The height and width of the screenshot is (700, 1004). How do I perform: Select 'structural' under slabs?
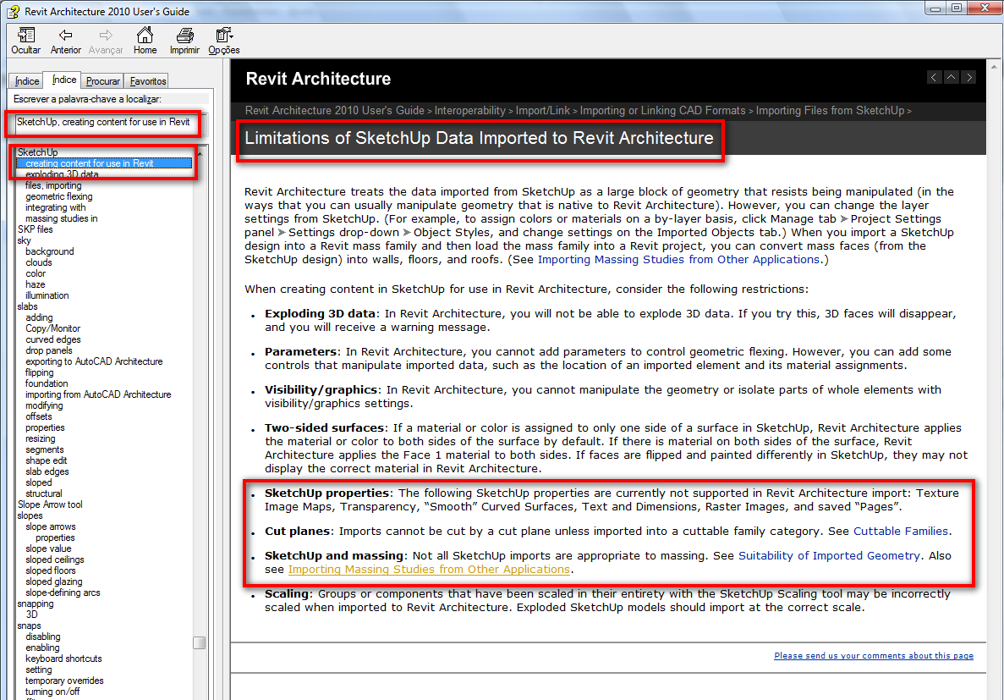tap(43, 493)
